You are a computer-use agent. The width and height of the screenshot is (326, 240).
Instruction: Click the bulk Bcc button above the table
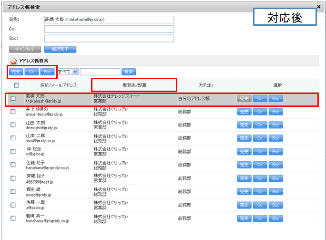click(47, 72)
